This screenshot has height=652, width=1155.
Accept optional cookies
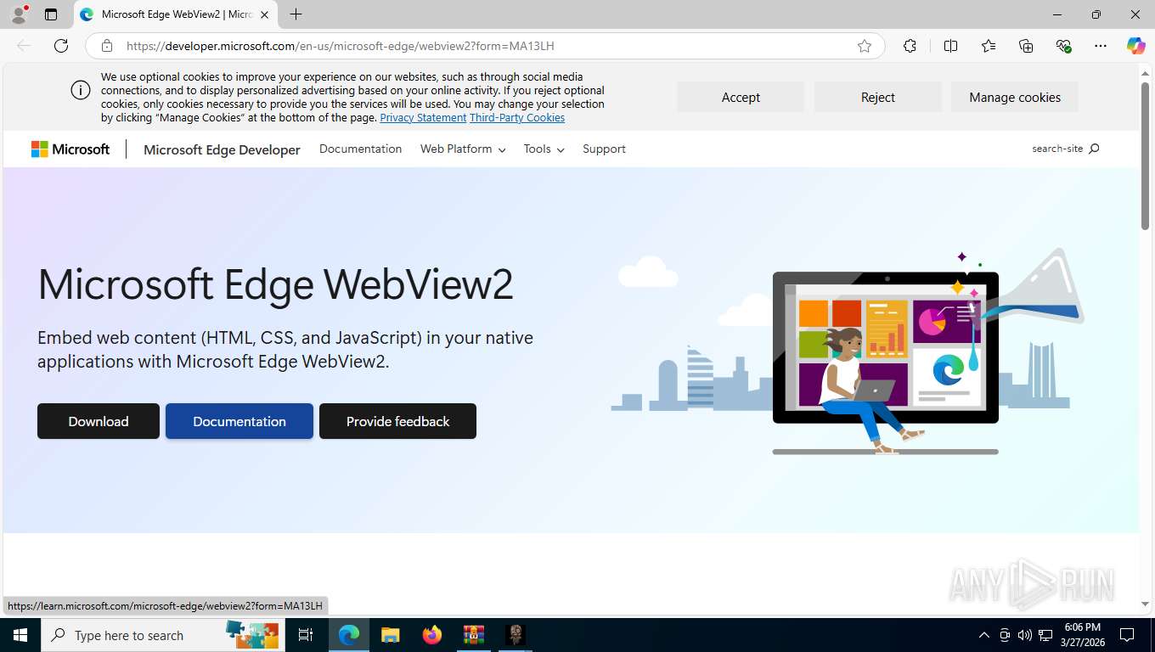[x=741, y=97]
